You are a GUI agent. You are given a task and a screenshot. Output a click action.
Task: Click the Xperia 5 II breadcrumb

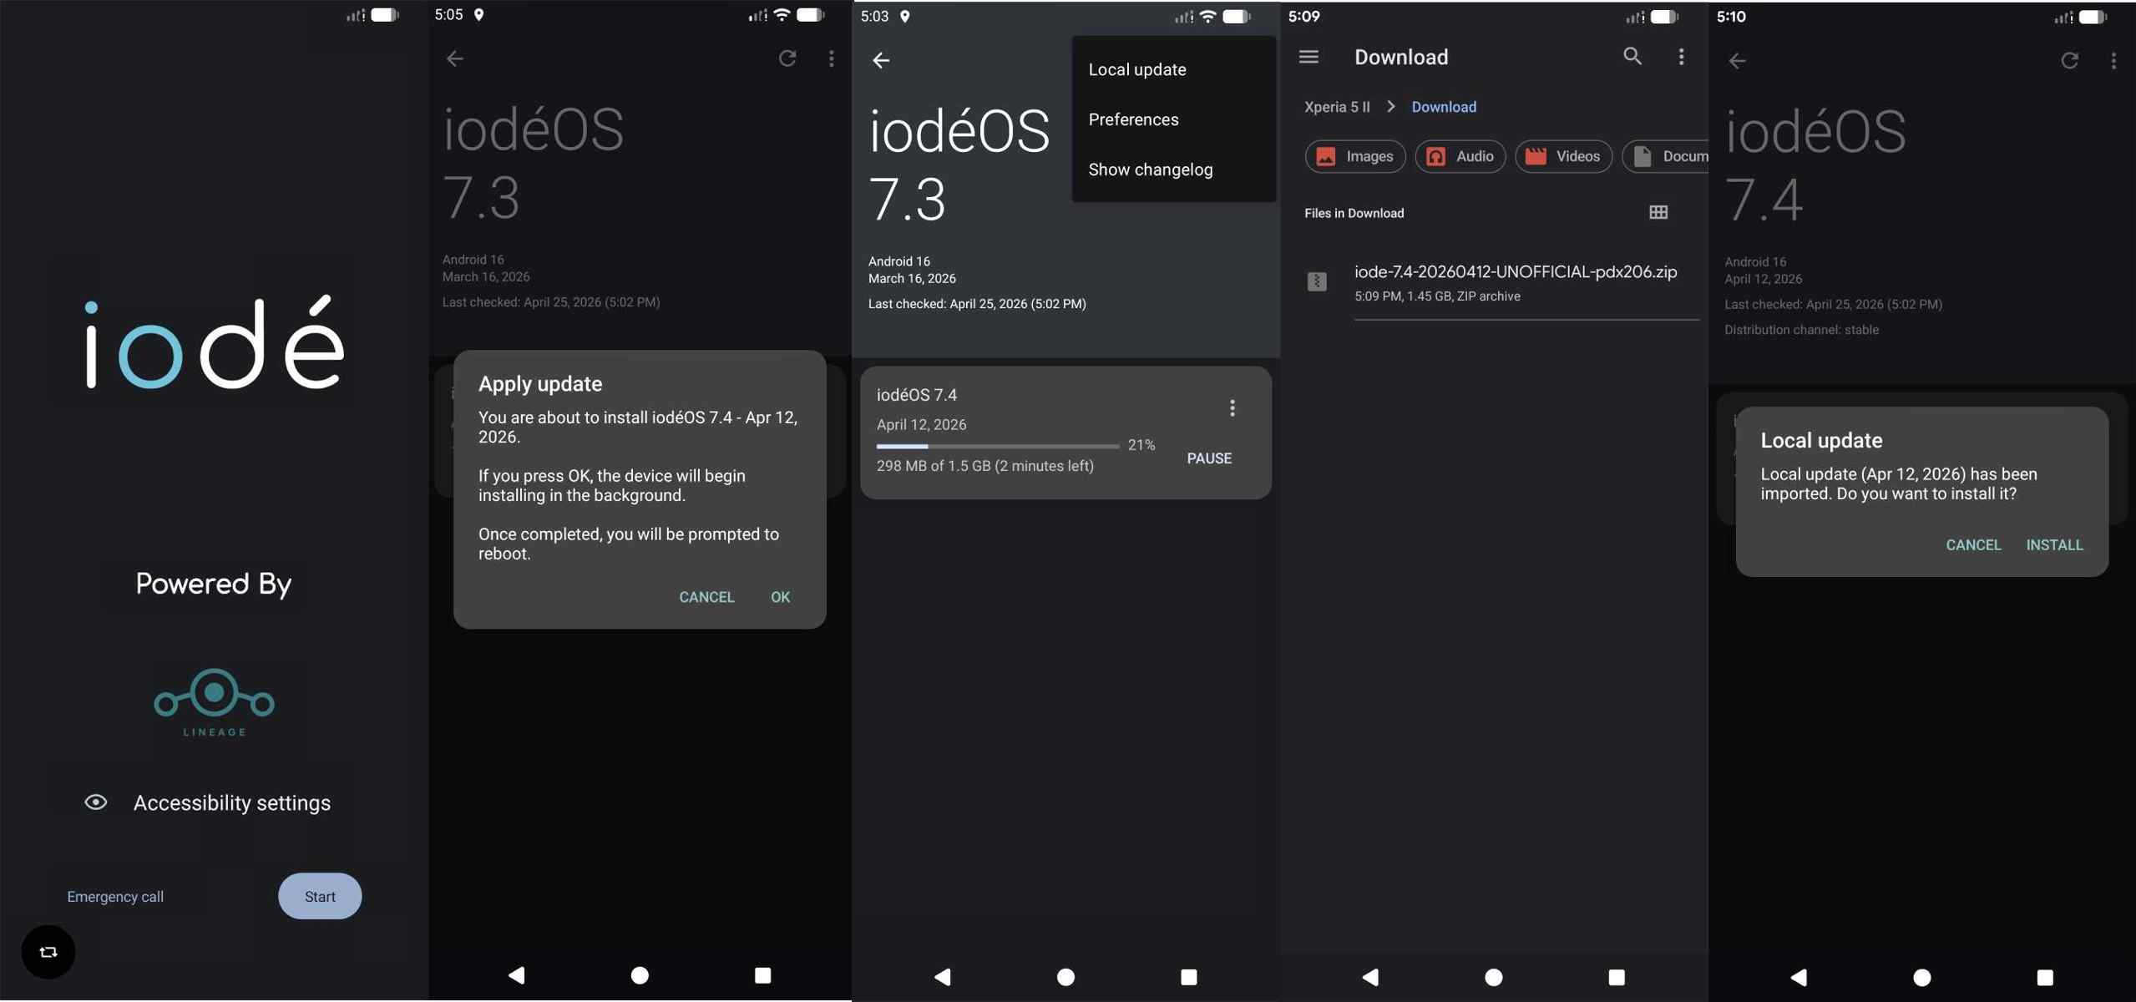click(1337, 107)
